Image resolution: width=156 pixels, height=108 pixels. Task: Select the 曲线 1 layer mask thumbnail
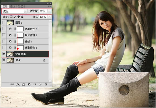click(x=20, y=41)
